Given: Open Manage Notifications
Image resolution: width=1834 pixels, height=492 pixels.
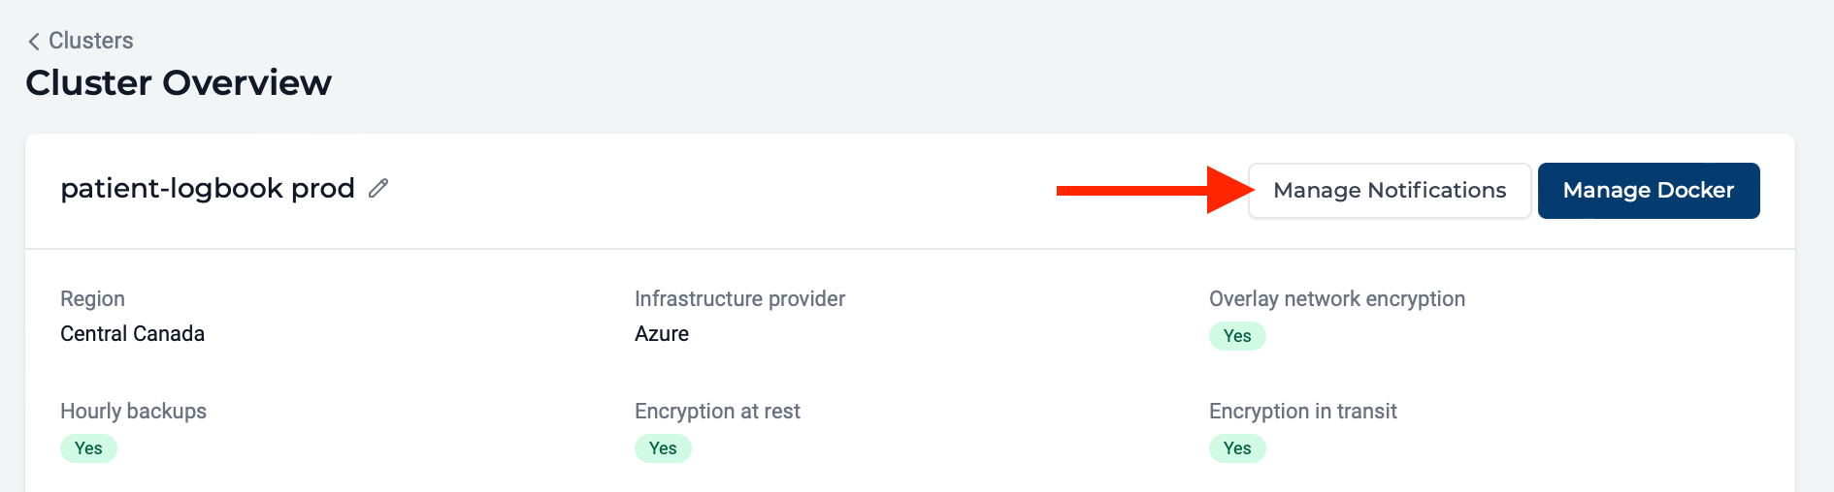Looking at the screenshot, I should [1390, 191].
